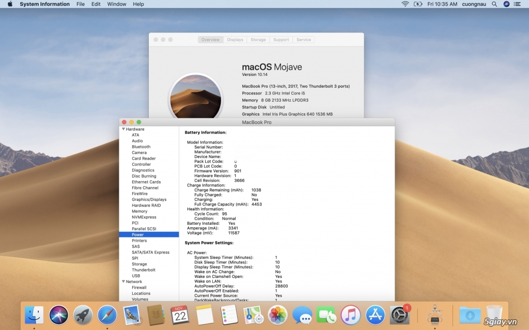The width and height of the screenshot is (529, 330).
Task: Select Audio in the sidebar
Action: tap(137, 140)
